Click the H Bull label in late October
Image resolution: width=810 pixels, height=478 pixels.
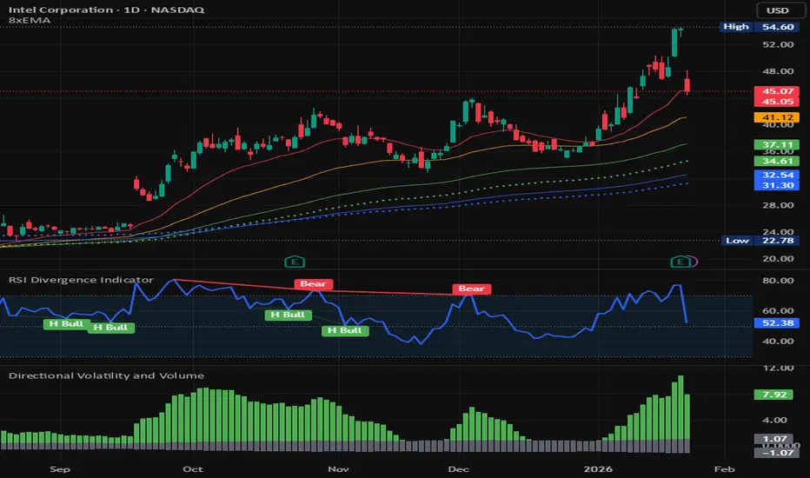tap(289, 315)
